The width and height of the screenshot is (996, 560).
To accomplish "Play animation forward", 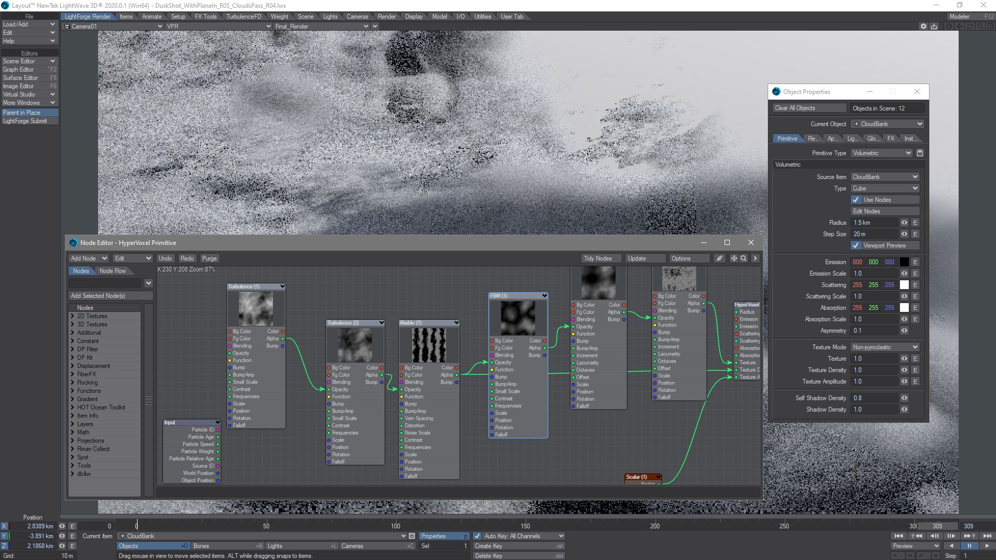I will point(987,546).
